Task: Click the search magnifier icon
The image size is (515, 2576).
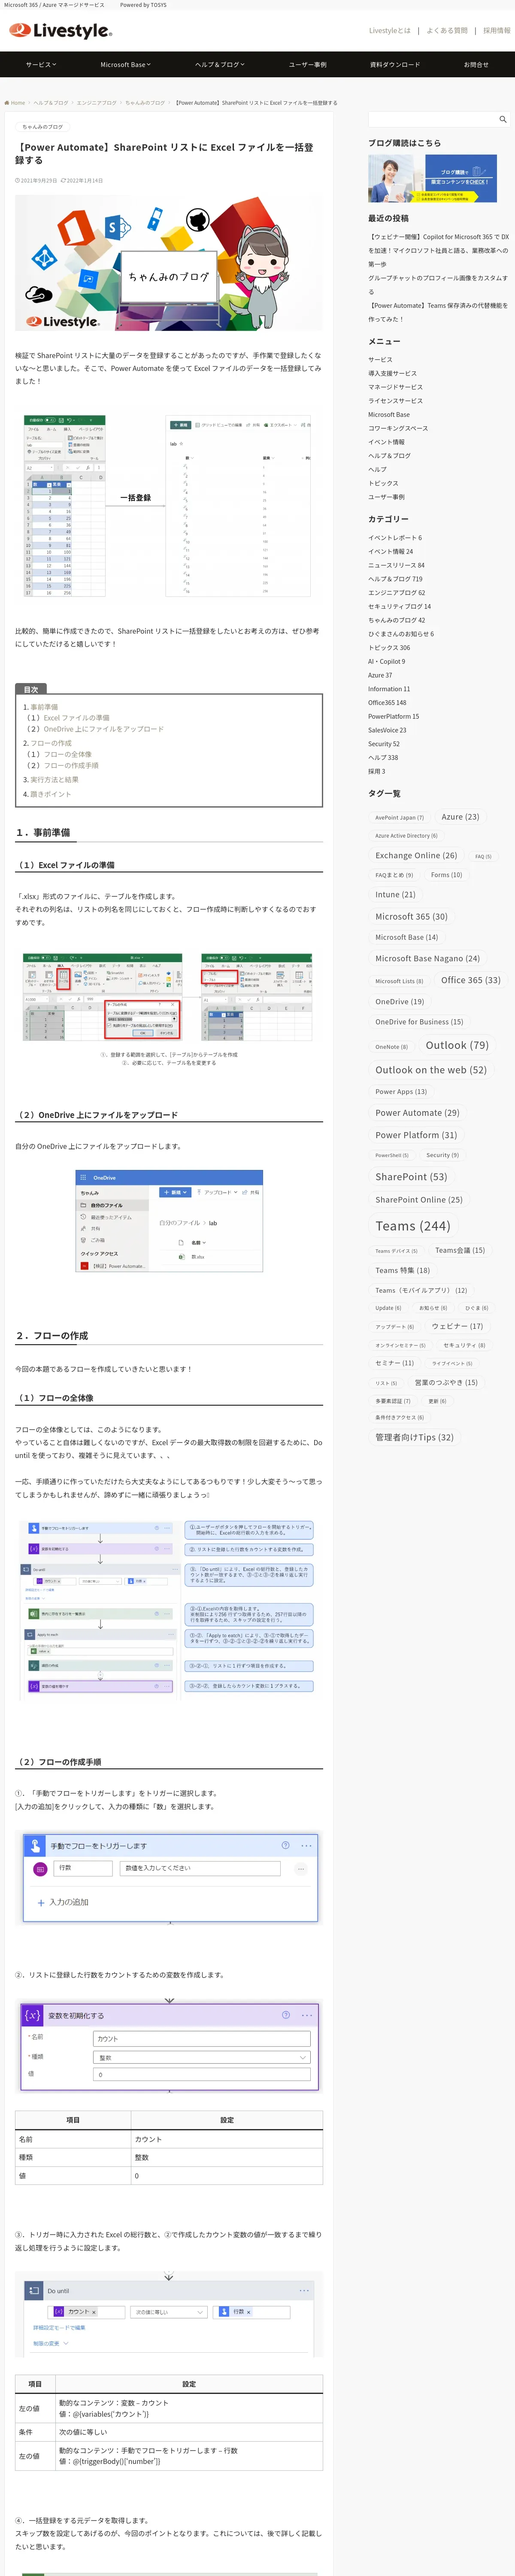Action: pyautogui.click(x=502, y=119)
